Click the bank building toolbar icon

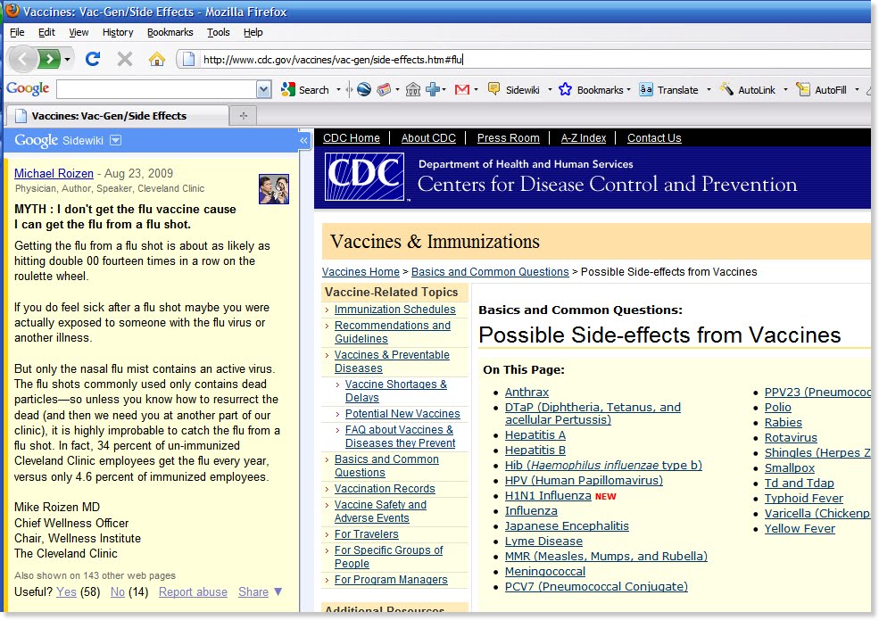click(x=413, y=89)
